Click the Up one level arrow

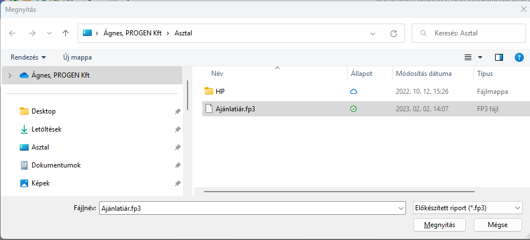pos(65,33)
